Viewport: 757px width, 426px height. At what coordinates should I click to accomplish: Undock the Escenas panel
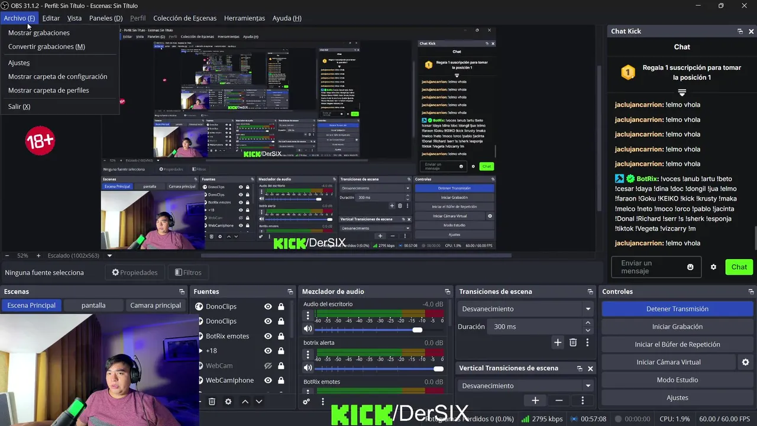[x=182, y=292]
